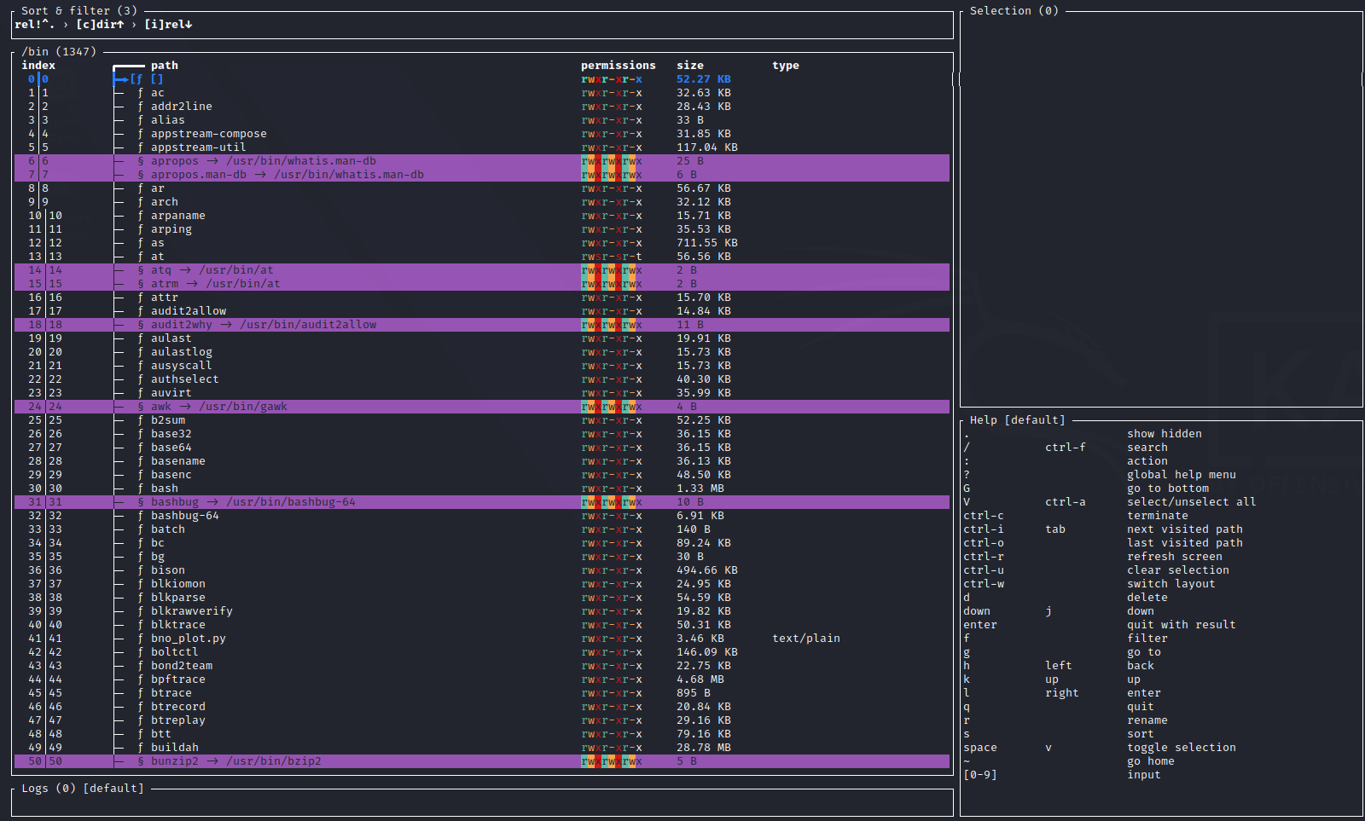Select the btreplay row
The width and height of the screenshot is (1365, 821).
(482, 720)
